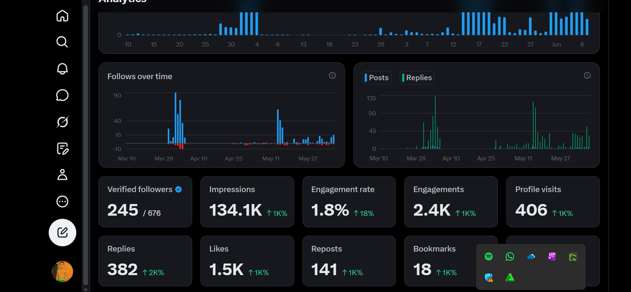Open Windows Security warning tray icon
This screenshot has height=292, width=631.
click(488, 278)
